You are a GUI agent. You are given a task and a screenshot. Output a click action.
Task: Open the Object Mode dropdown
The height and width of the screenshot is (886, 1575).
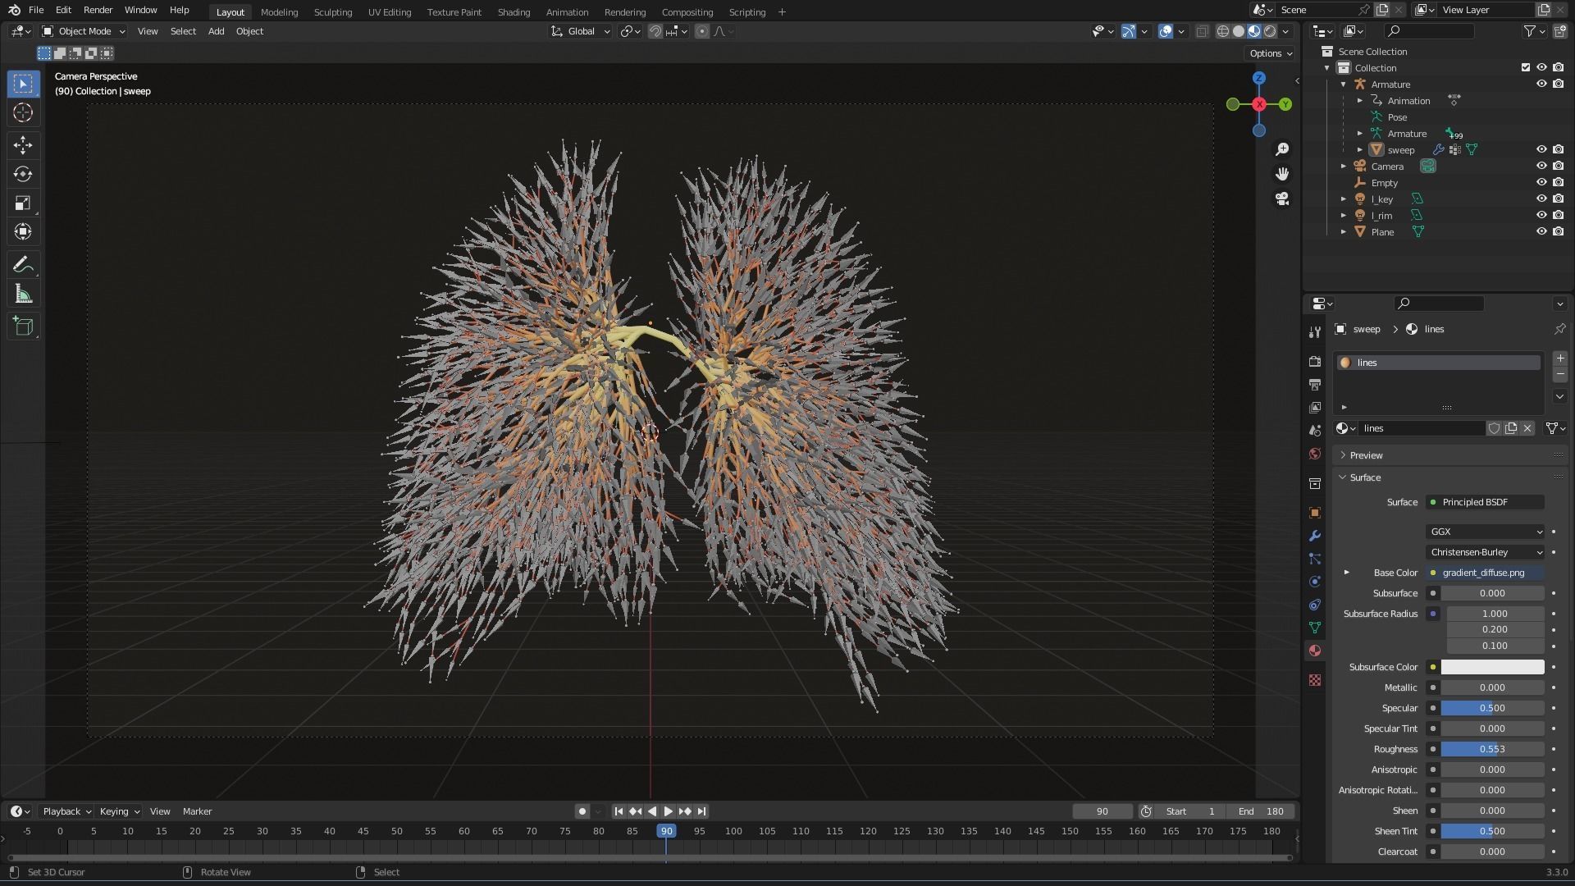pyautogui.click(x=84, y=31)
